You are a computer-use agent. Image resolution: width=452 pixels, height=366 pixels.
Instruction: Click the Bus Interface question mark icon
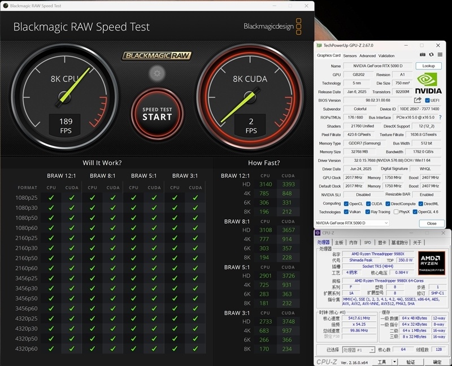439,117
